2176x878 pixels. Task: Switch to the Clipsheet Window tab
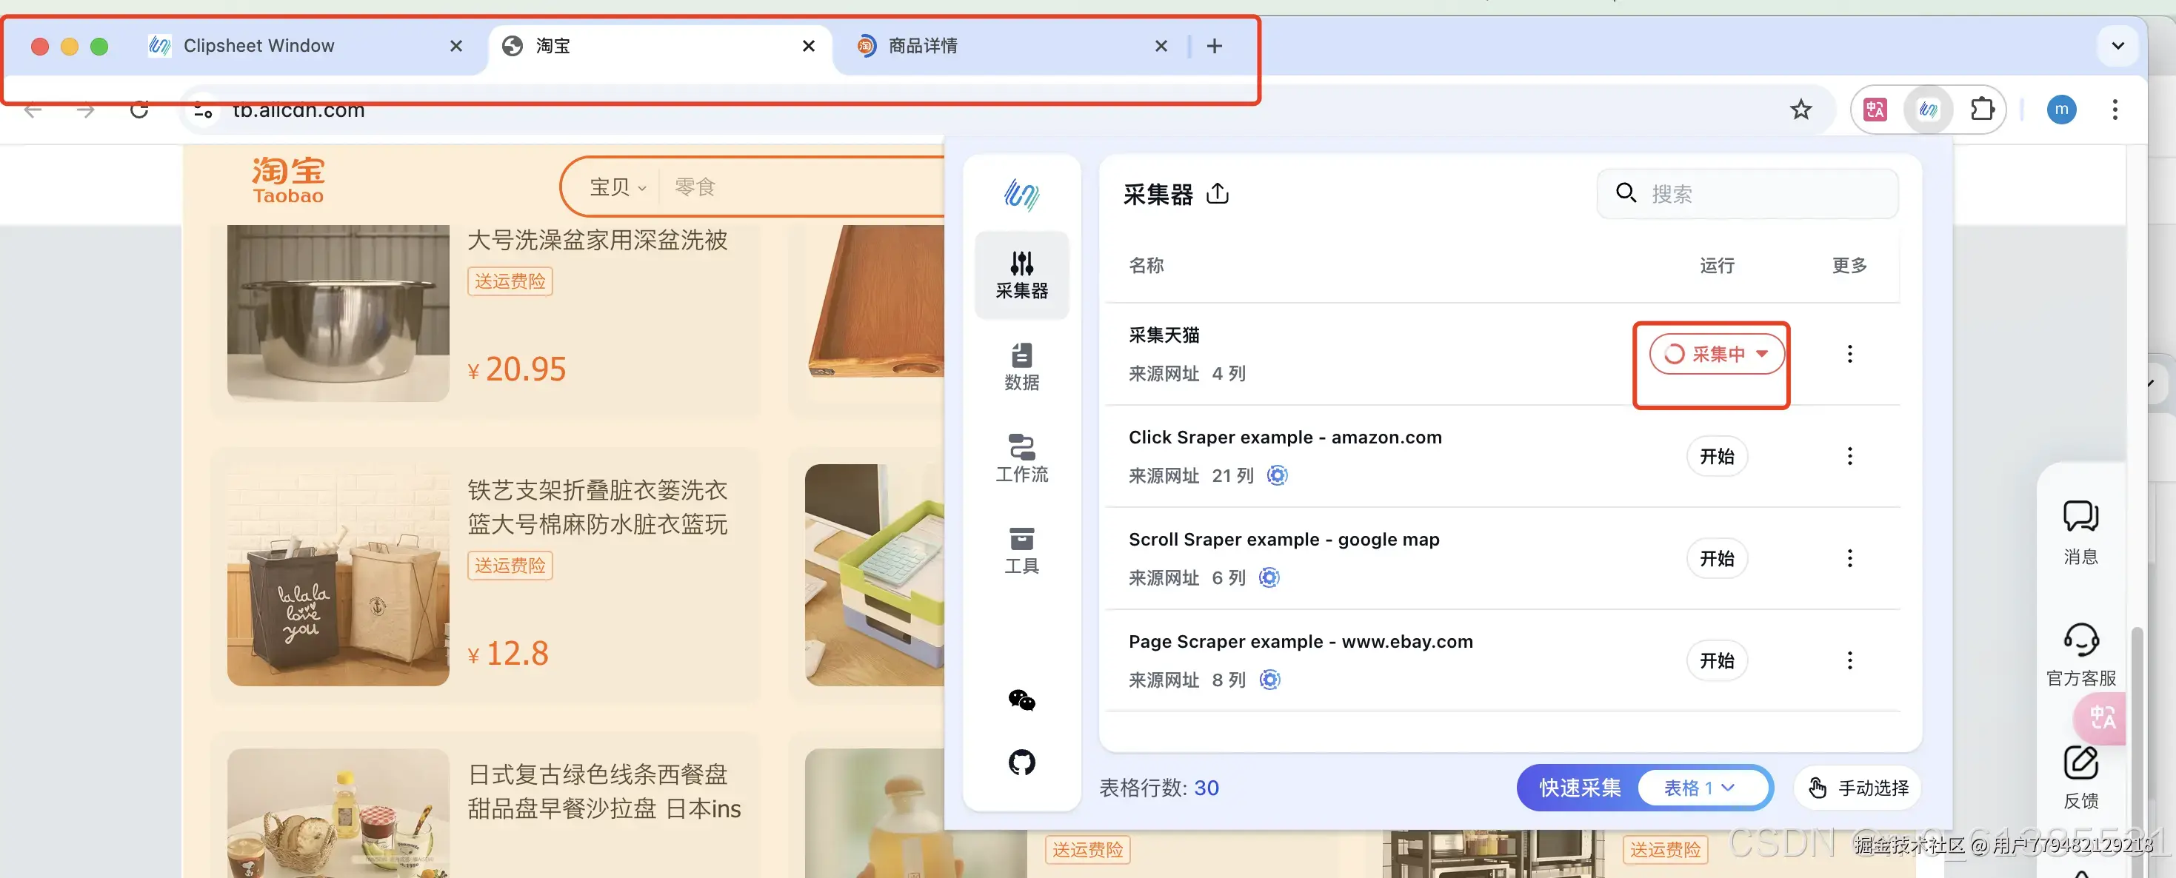point(258,46)
